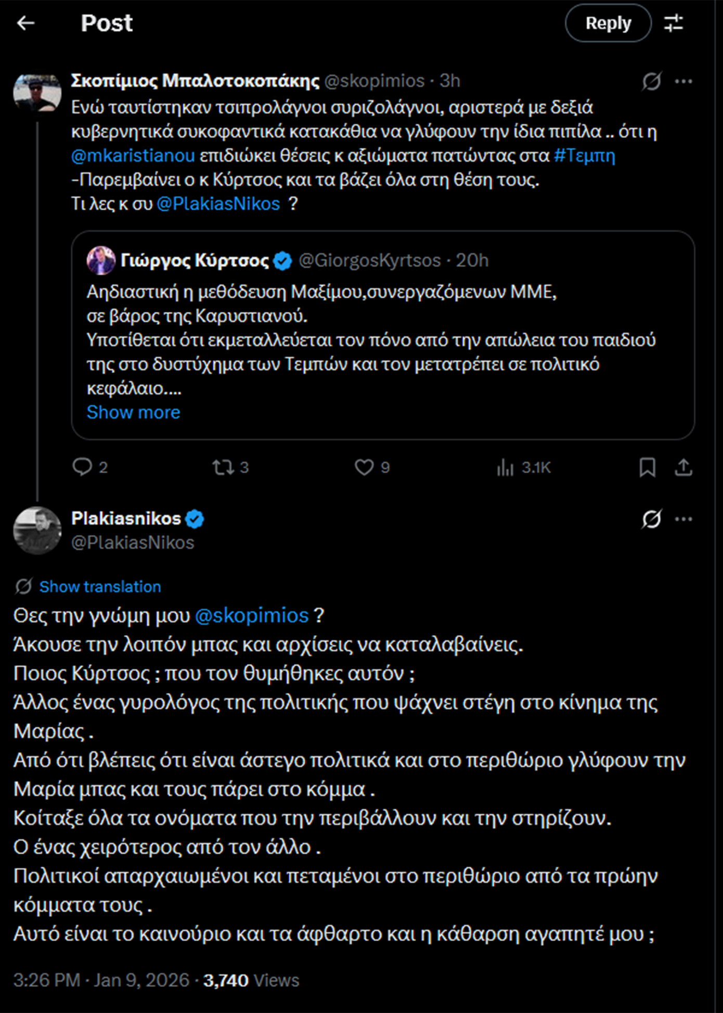Click the back arrow icon

click(25, 23)
